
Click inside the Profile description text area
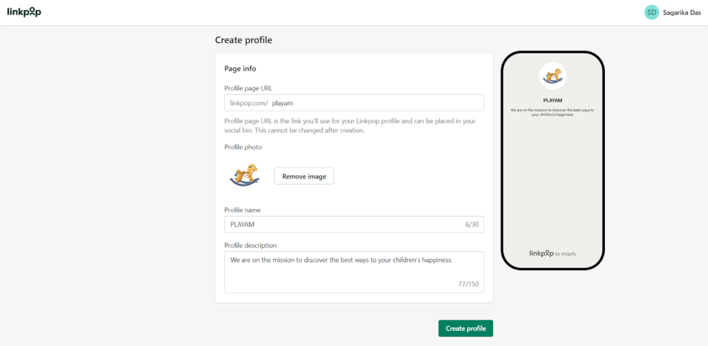pyautogui.click(x=354, y=273)
